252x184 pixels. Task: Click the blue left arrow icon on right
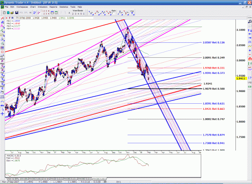coord(250,34)
